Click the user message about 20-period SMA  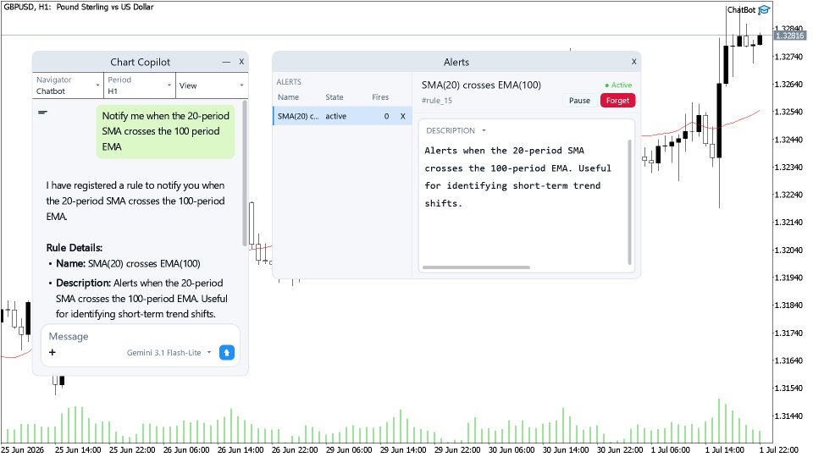point(165,132)
